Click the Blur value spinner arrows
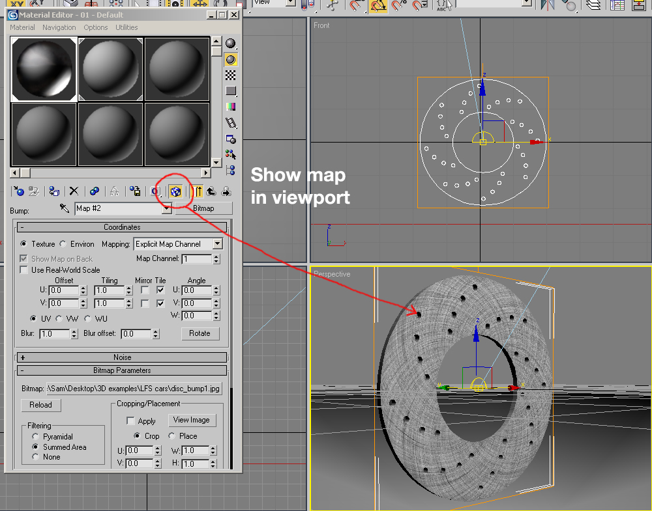Viewport: 652px width, 511px height. click(74, 334)
